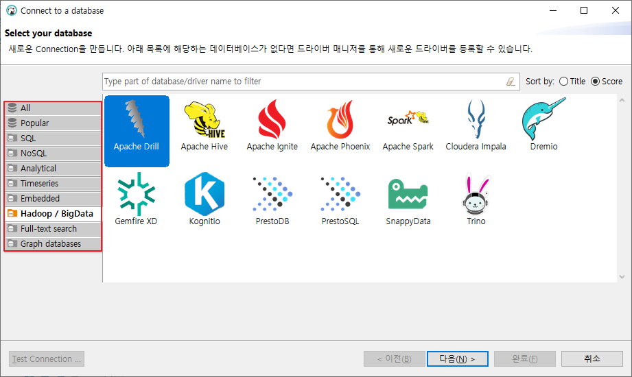The width and height of the screenshot is (632, 377).
Task: Switch to the SQL category
Action: [x=53, y=138]
